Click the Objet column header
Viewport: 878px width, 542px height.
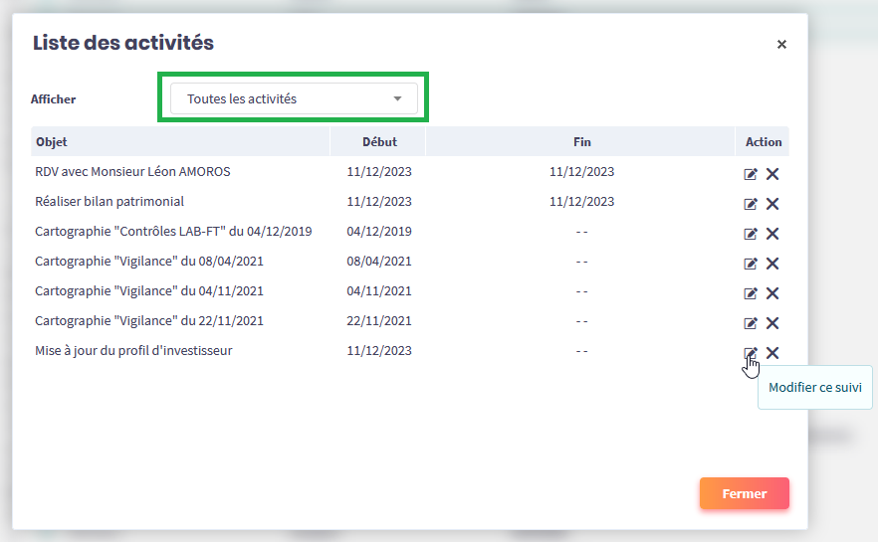[x=52, y=142]
